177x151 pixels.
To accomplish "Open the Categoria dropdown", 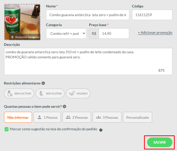I will pyautogui.click(x=66, y=34).
